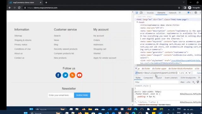Open the Layout tab
This screenshot has width=202, height=114.
(159, 78)
